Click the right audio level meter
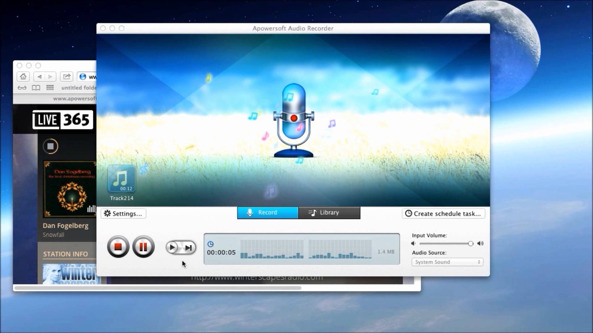The height and width of the screenshot is (333, 593). 340,249
